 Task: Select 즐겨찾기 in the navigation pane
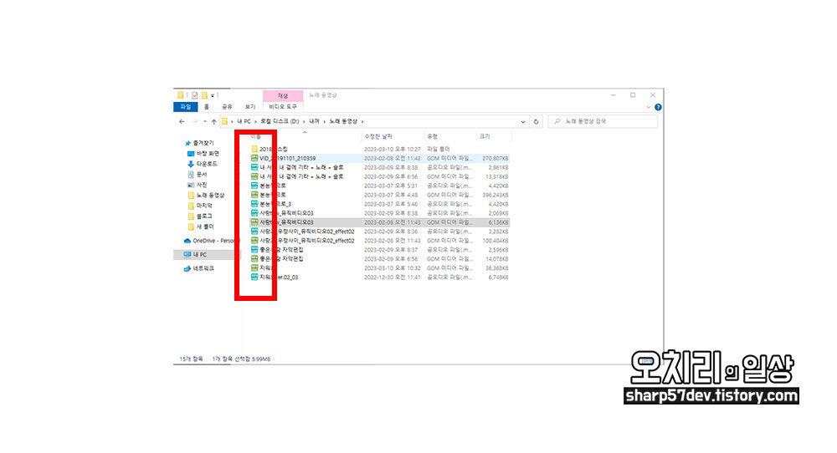click(203, 144)
